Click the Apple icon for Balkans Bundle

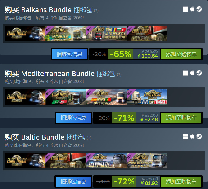pyautogui.click(x=192, y=9)
